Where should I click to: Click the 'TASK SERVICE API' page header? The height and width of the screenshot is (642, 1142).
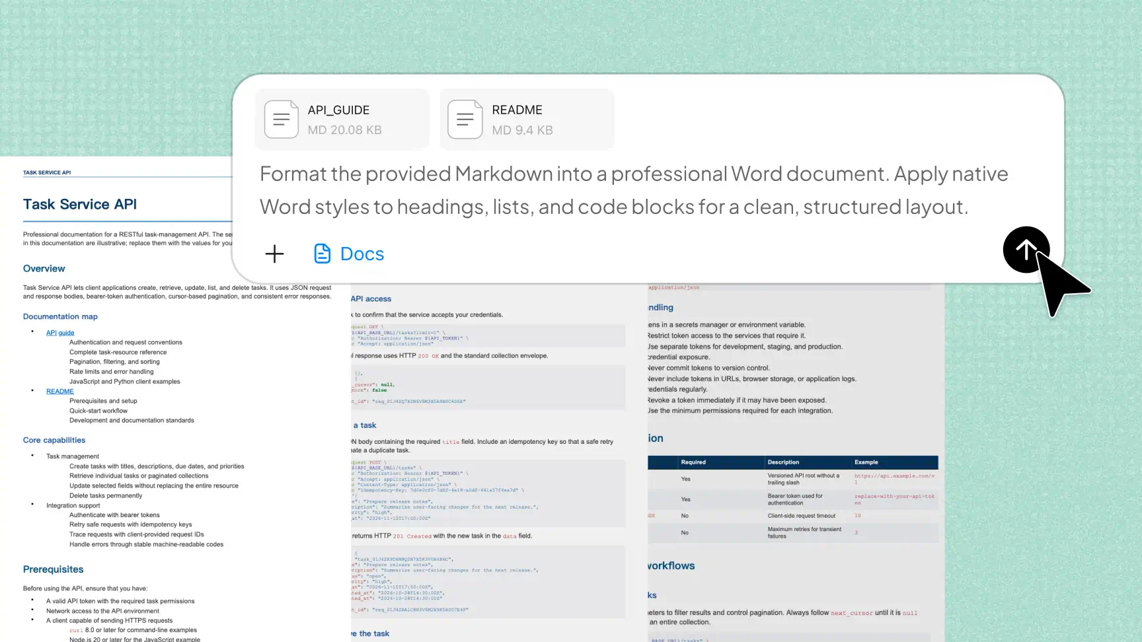(x=47, y=172)
